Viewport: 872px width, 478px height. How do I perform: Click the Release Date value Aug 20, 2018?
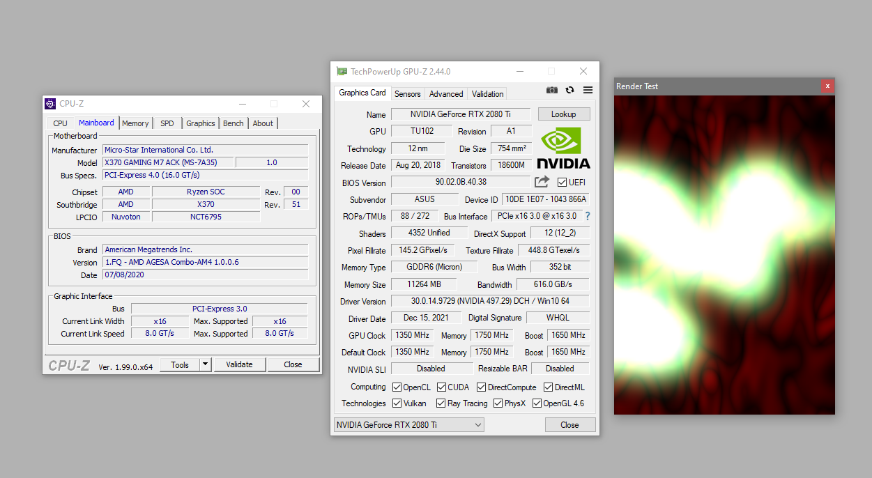click(x=420, y=165)
